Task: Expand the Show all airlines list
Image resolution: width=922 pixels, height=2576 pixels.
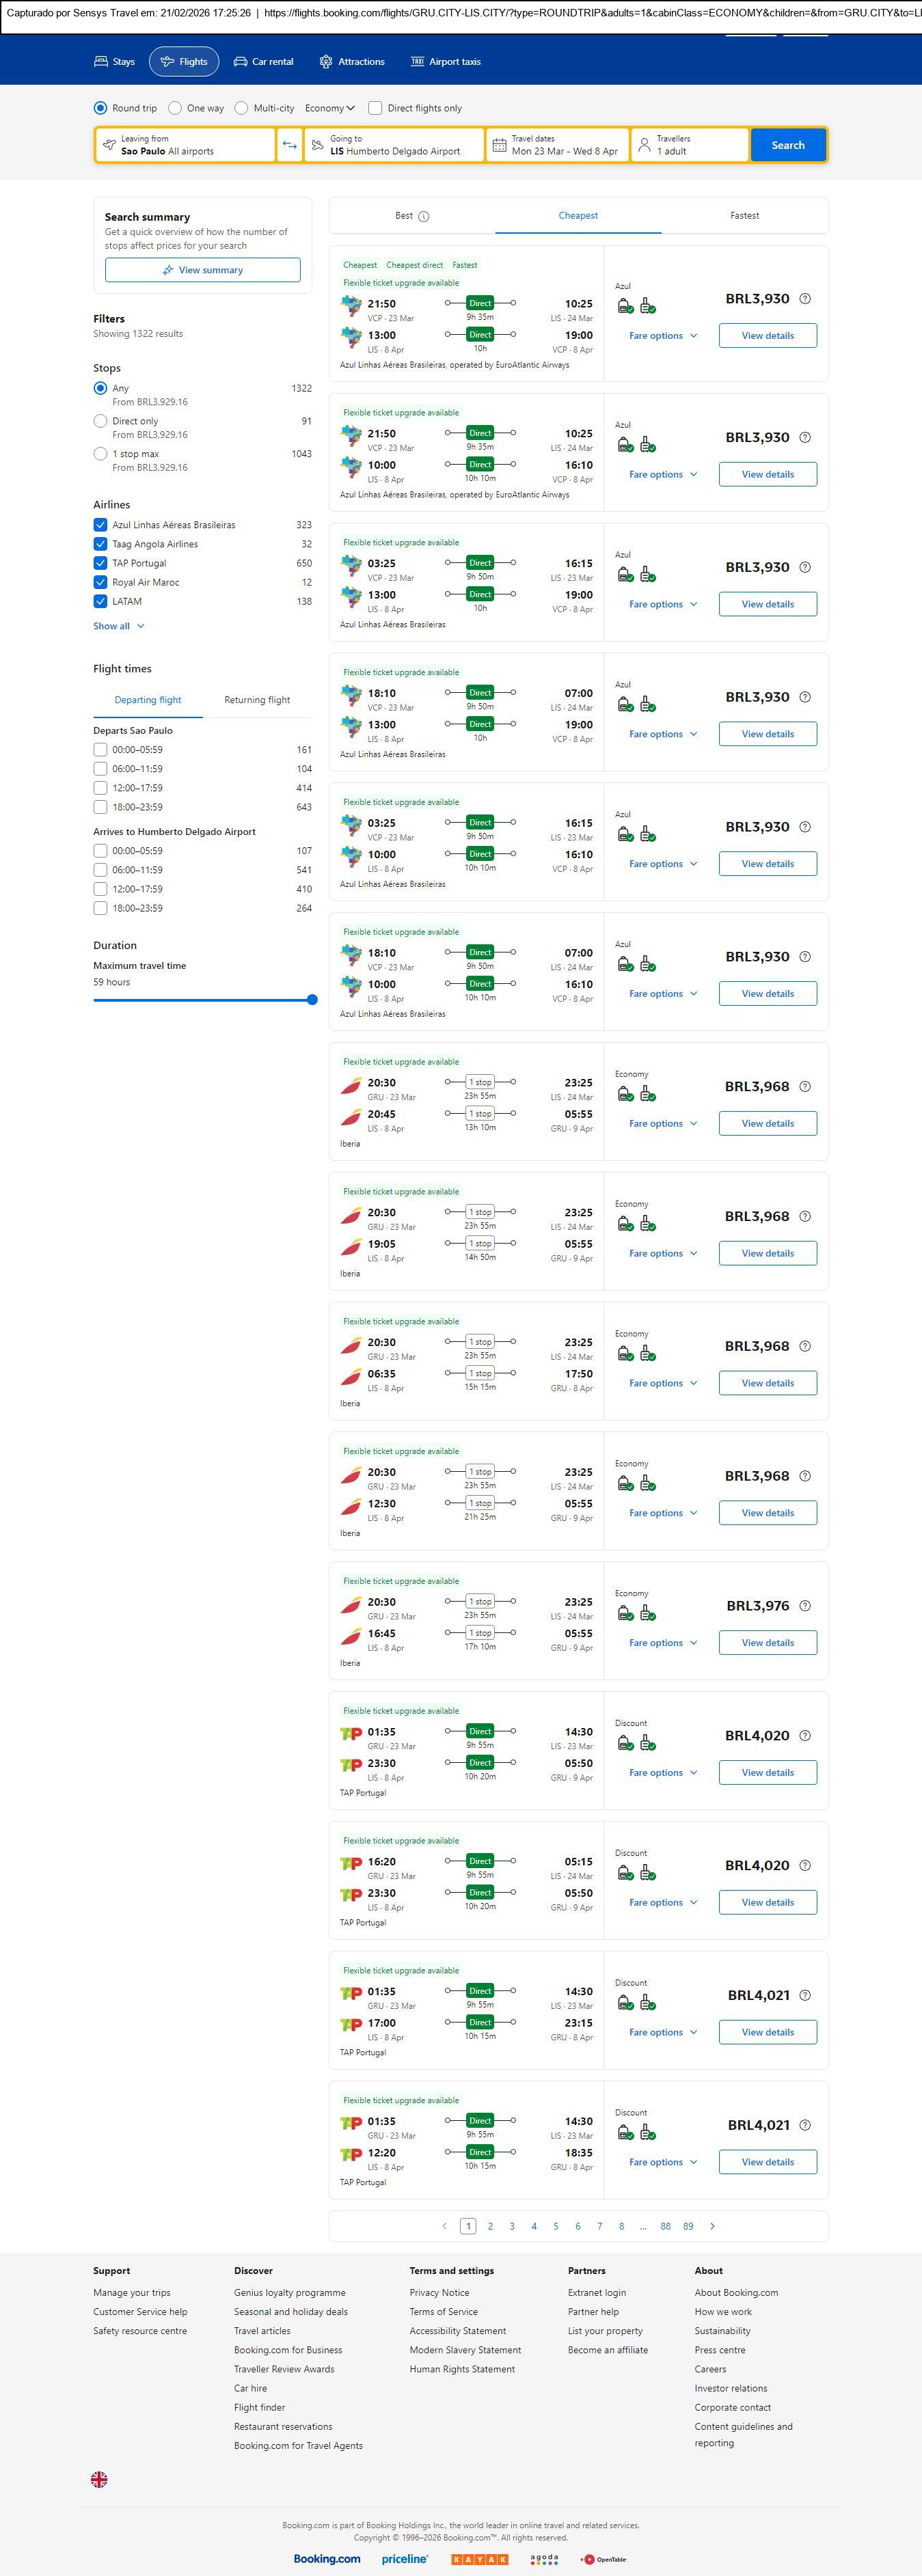Action: 118,626
